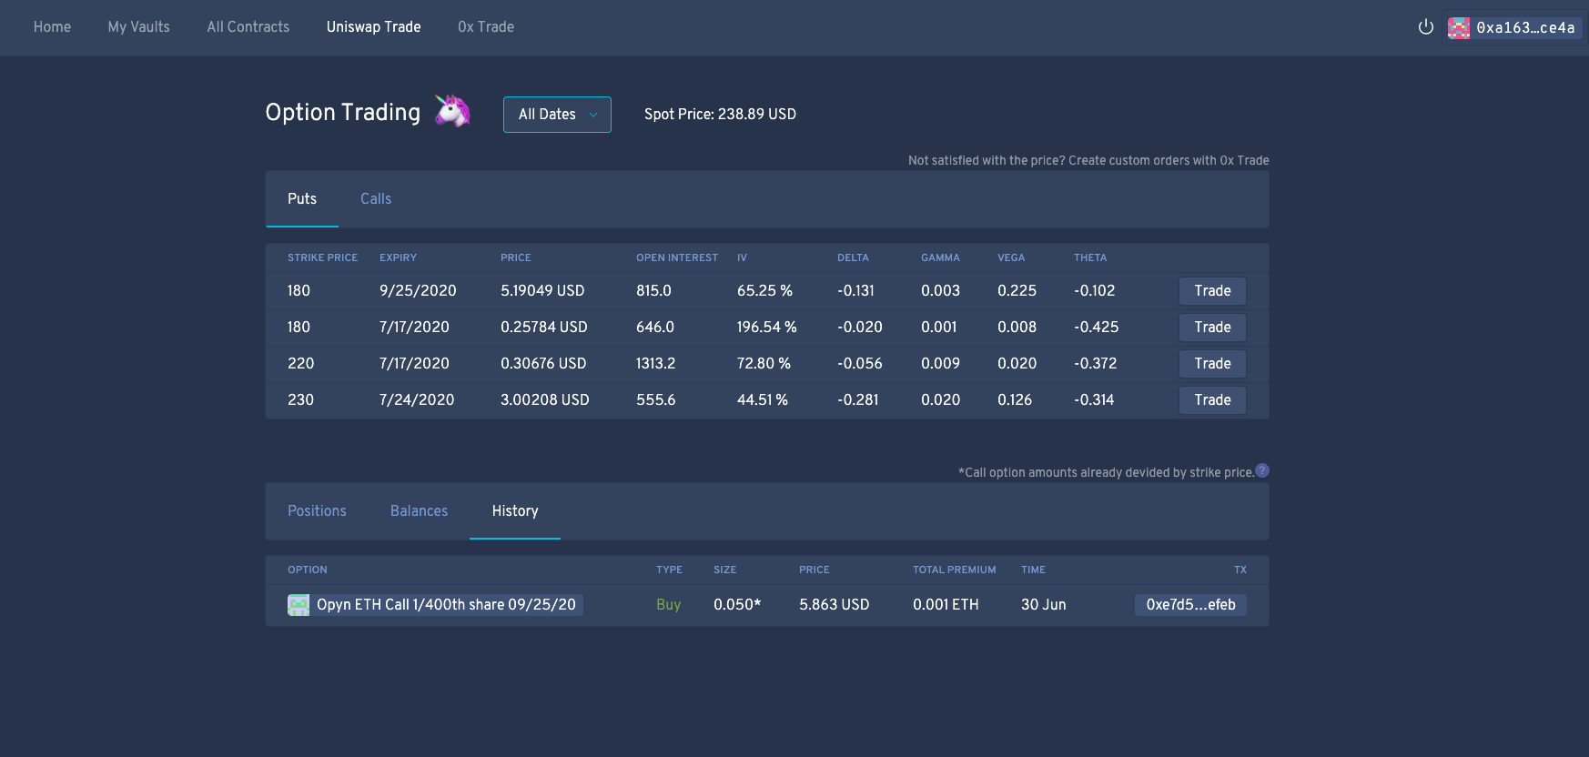
Task: Open transaction link 0xe7d5...efeb
Action: [x=1190, y=605]
